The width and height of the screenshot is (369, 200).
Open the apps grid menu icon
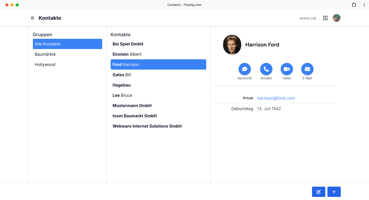pos(325,18)
